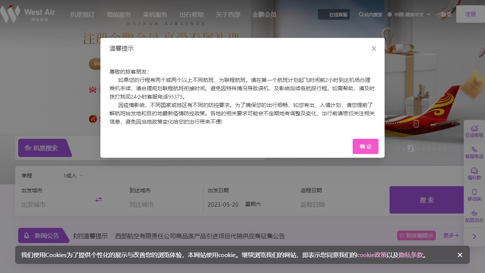
Task: Dismiss the cookie banner
Action: (x=460, y=255)
